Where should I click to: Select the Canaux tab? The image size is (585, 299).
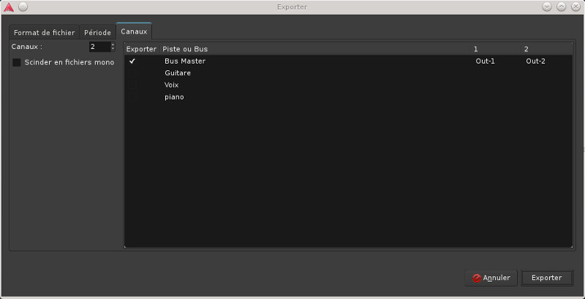pos(134,32)
